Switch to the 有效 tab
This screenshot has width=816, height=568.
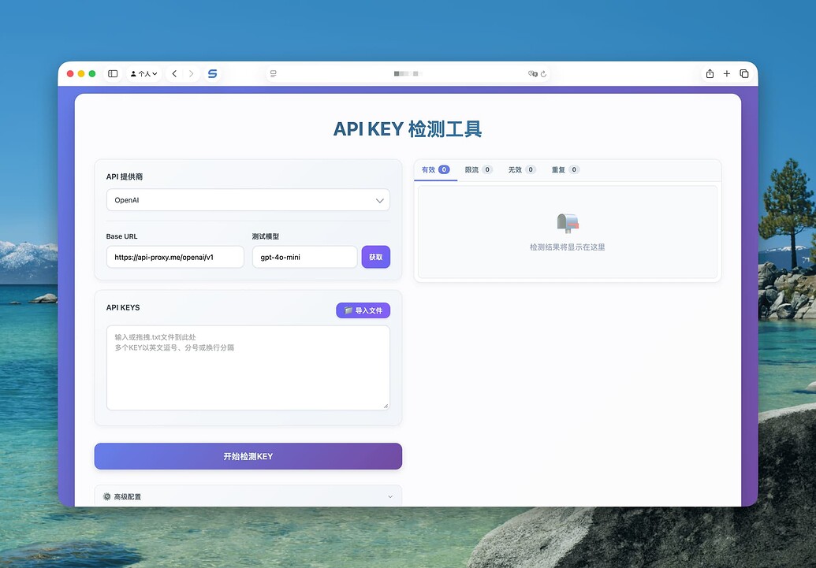click(435, 169)
